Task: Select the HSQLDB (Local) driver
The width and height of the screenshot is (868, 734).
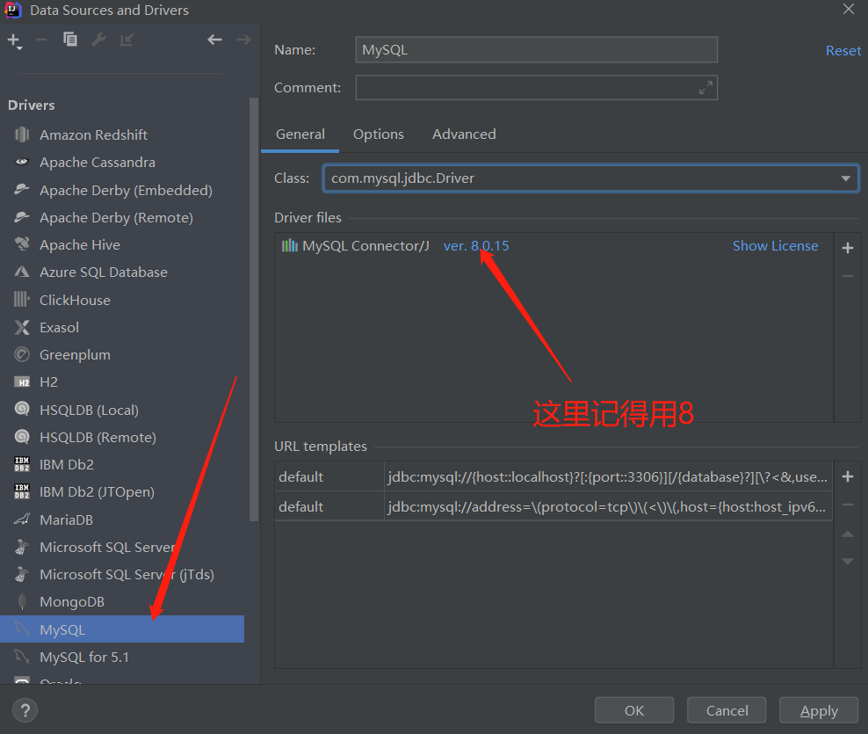Action: 122,410
